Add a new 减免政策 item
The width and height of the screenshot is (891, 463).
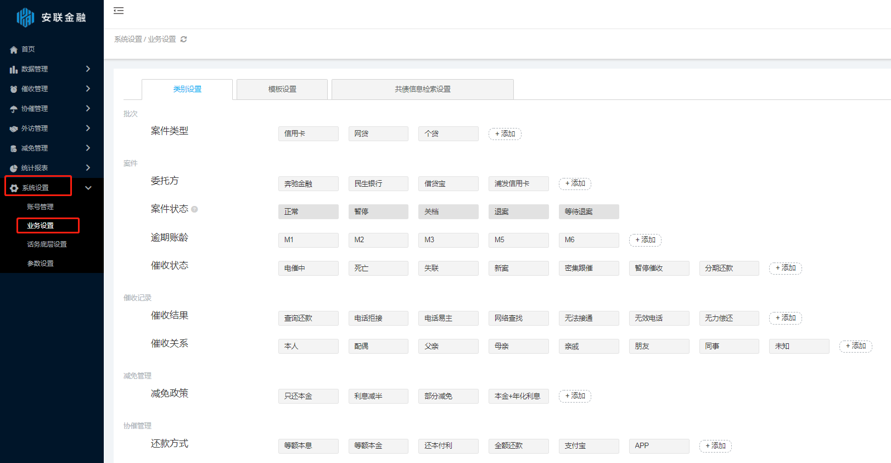pyautogui.click(x=575, y=396)
